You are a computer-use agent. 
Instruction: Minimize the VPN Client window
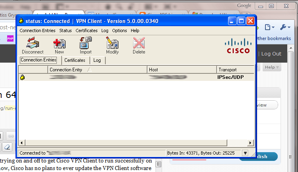tap(232, 21)
